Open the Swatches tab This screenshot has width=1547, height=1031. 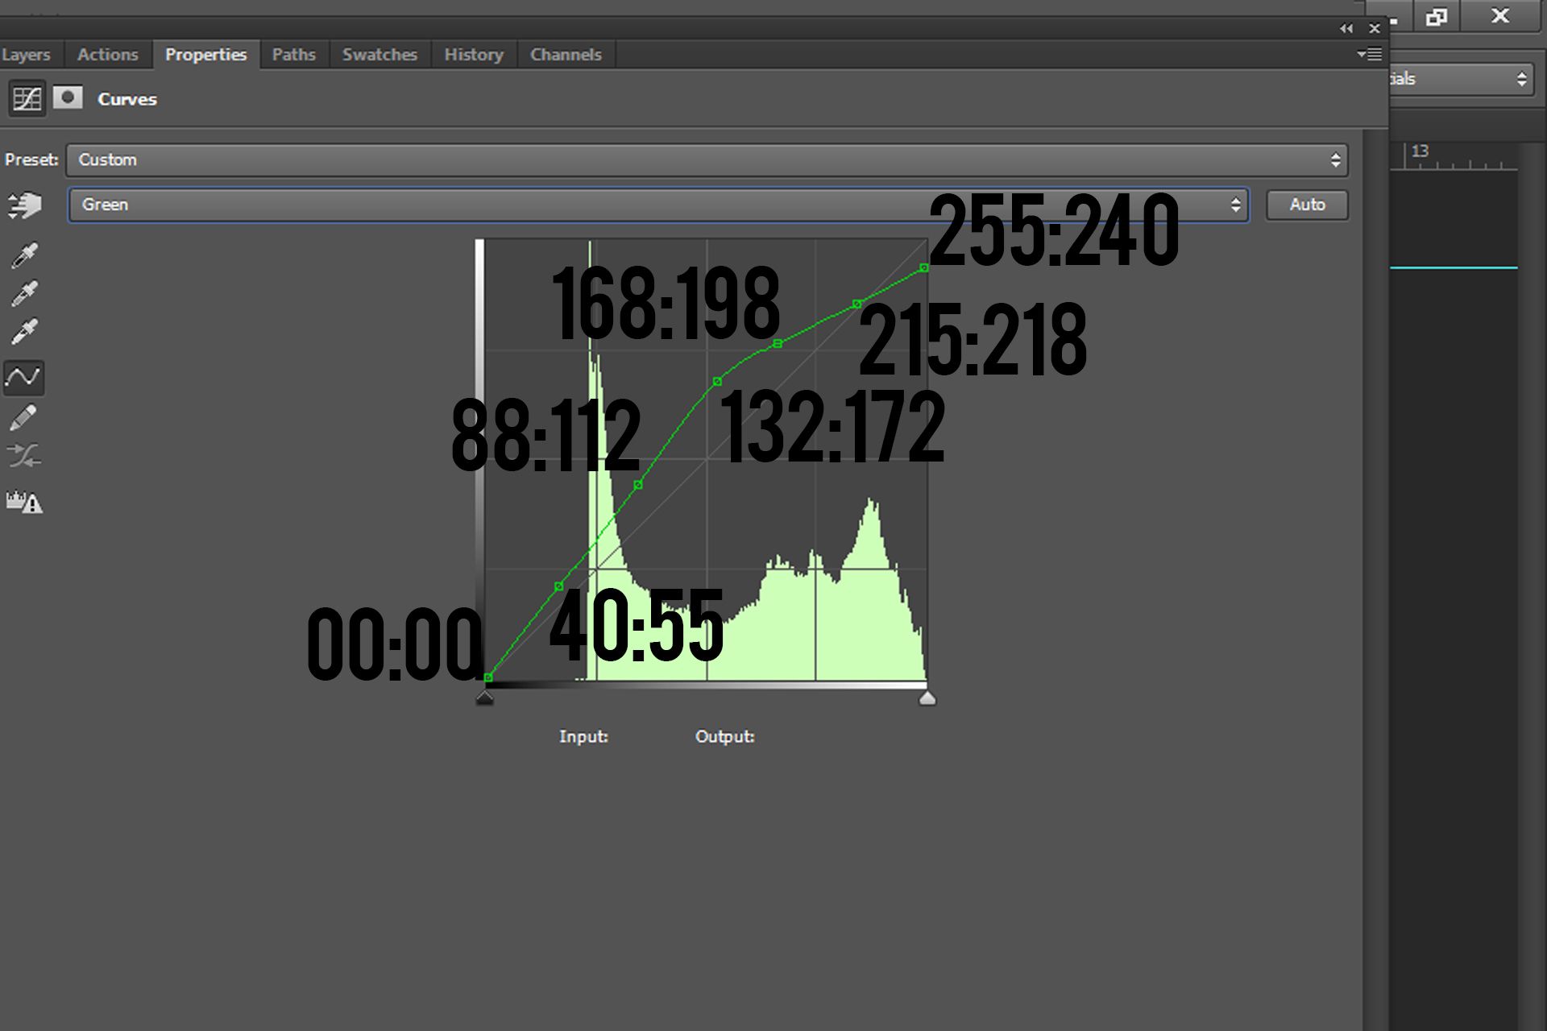tap(379, 55)
